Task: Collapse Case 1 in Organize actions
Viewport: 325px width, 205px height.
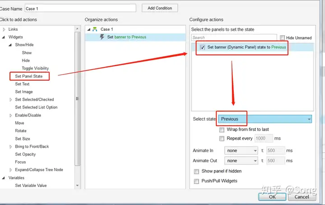Action: click(x=89, y=29)
